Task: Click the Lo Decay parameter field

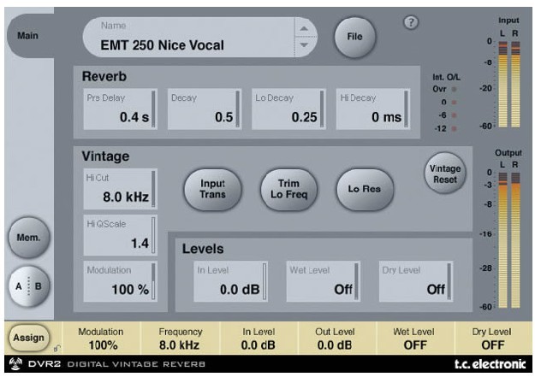Action: (287, 109)
